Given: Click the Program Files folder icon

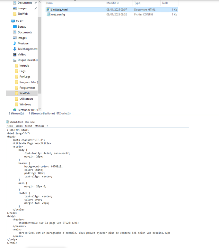Looking at the screenshot, I should 17,82.
